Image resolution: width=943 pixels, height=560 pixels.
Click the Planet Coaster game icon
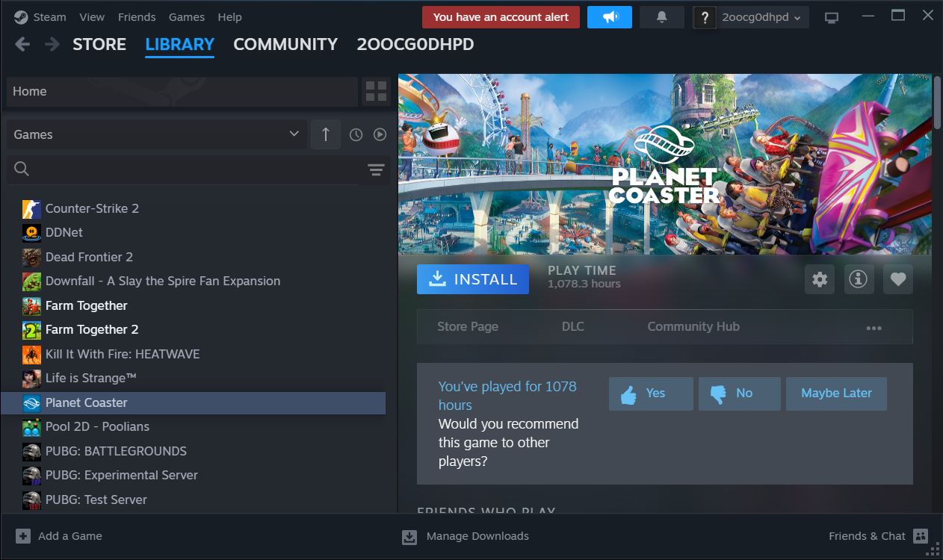[31, 402]
